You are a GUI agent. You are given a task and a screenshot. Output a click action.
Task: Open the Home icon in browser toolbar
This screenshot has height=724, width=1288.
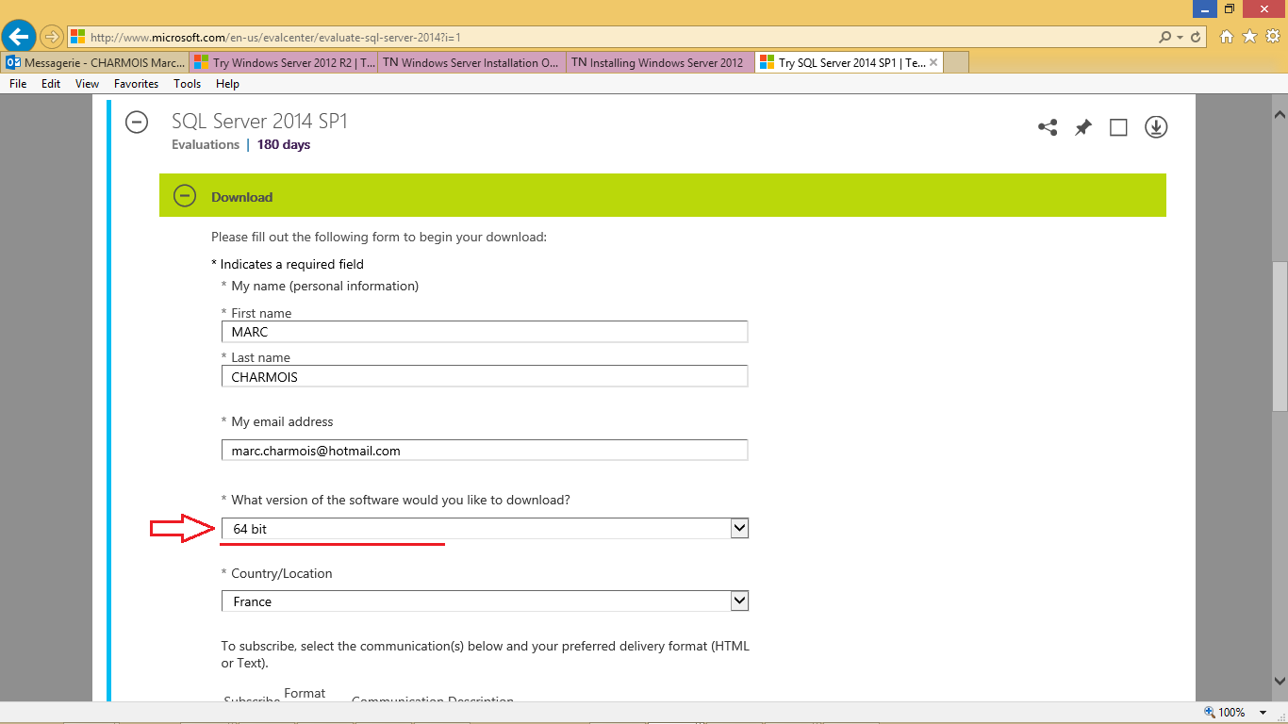pyautogui.click(x=1227, y=37)
